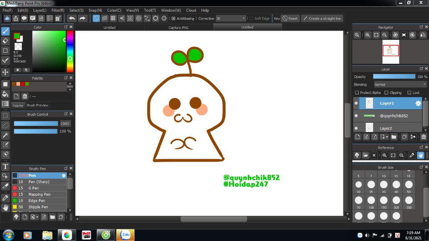Enable vanishing point snap
The width and height of the screenshot is (429, 241).
(121, 18)
